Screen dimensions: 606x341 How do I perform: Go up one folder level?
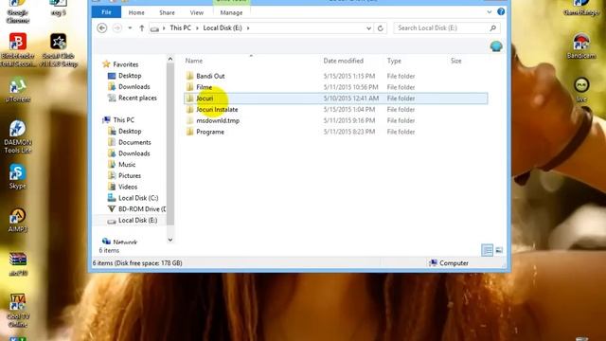tap(141, 27)
